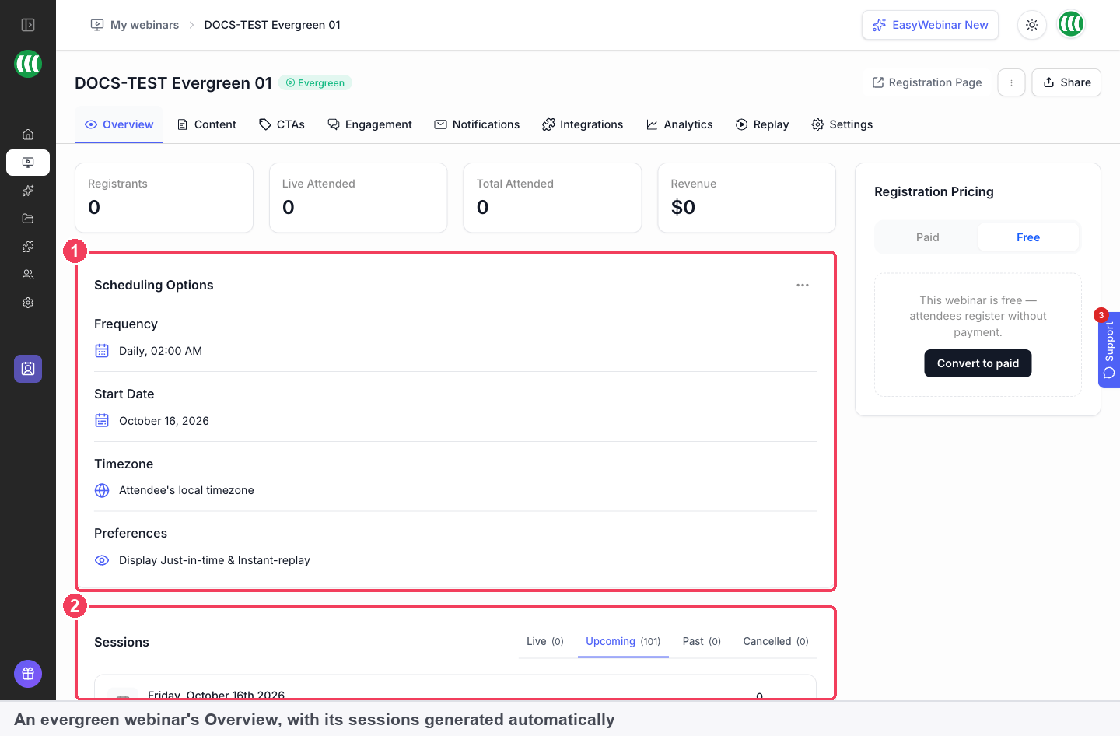Click Convert to paid
This screenshot has width=1120, height=736.
click(x=978, y=363)
